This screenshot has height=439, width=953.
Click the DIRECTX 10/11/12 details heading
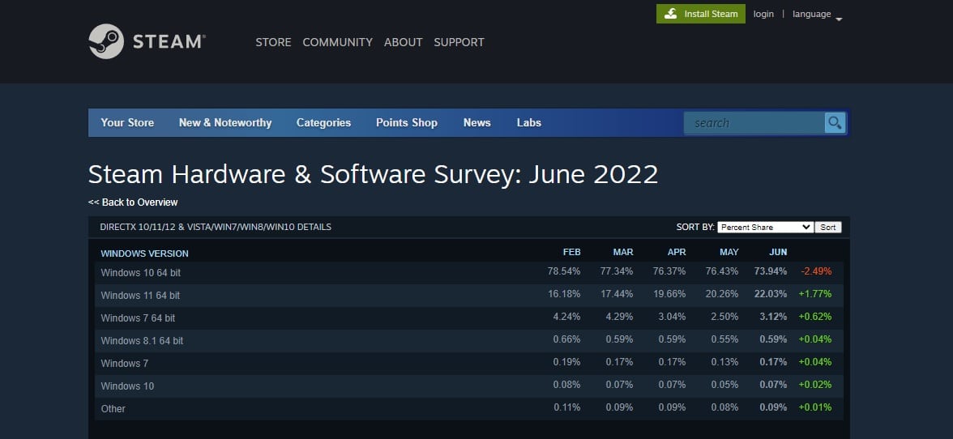click(x=216, y=227)
